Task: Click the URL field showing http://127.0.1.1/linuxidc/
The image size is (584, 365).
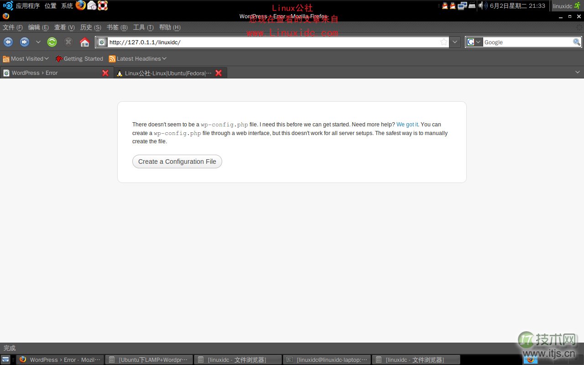Action: point(273,42)
